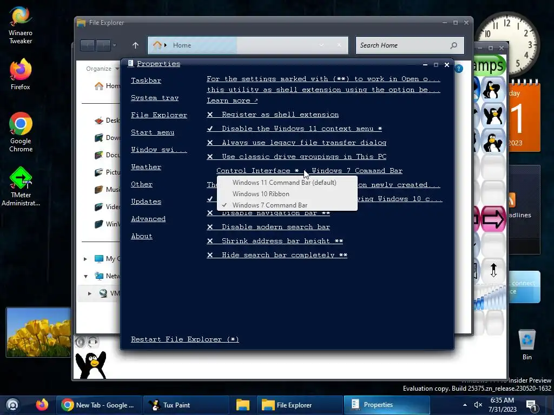Expand the VM tree node under Network

(x=89, y=293)
